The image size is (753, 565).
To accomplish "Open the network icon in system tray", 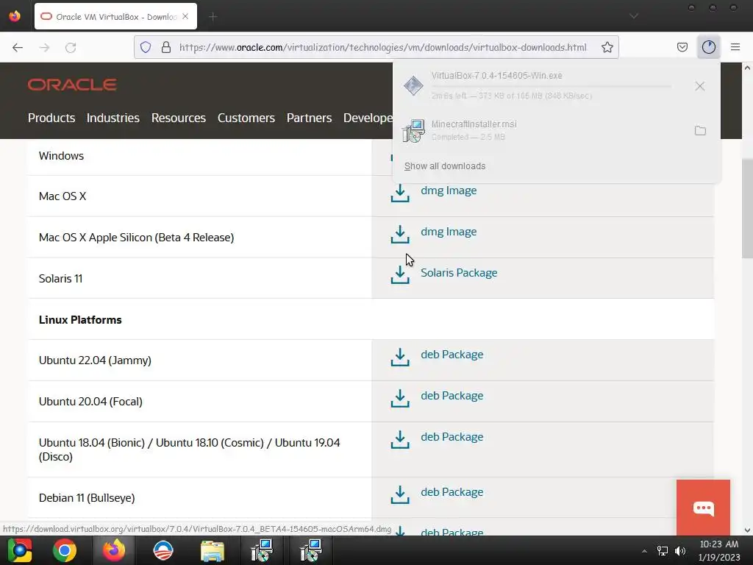I will (663, 550).
